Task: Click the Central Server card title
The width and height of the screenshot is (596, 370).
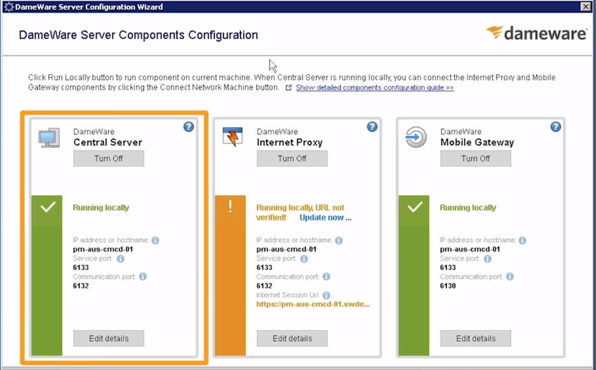Action: tap(108, 142)
